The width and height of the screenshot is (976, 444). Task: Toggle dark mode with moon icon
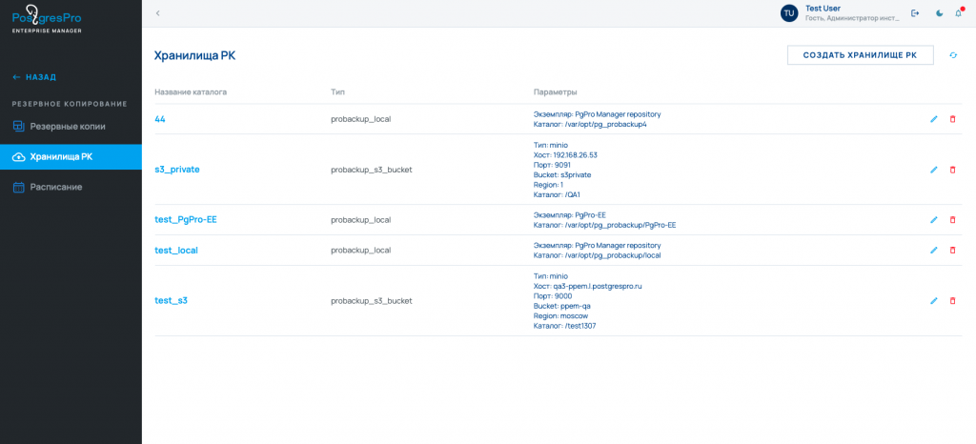point(940,13)
